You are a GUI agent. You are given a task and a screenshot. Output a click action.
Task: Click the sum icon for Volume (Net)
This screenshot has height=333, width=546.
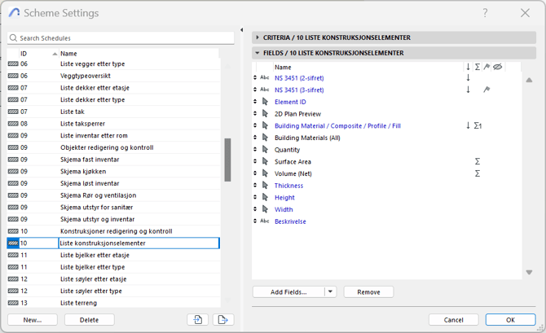pos(478,173)
